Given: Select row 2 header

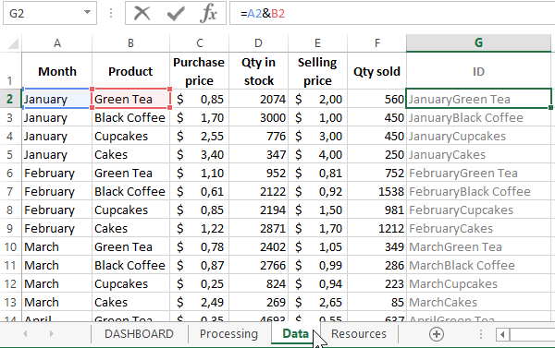Looking at the screenshot, I should (x=10, y=99).
